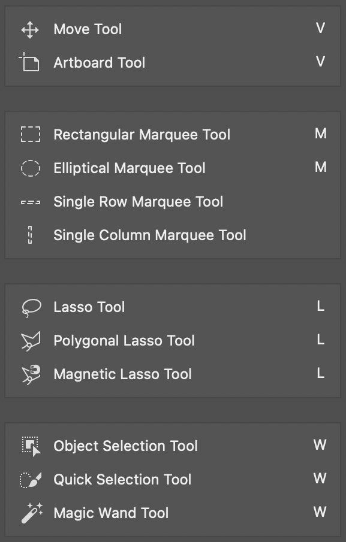Screen dimensions: 346x542
Task: Click the Artboard Tool icon
Action: pyautogui.click(x=29, y=62)
